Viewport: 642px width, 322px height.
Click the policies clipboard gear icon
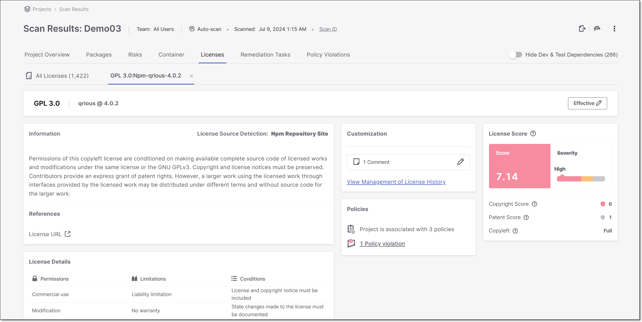tap(351, 229)
